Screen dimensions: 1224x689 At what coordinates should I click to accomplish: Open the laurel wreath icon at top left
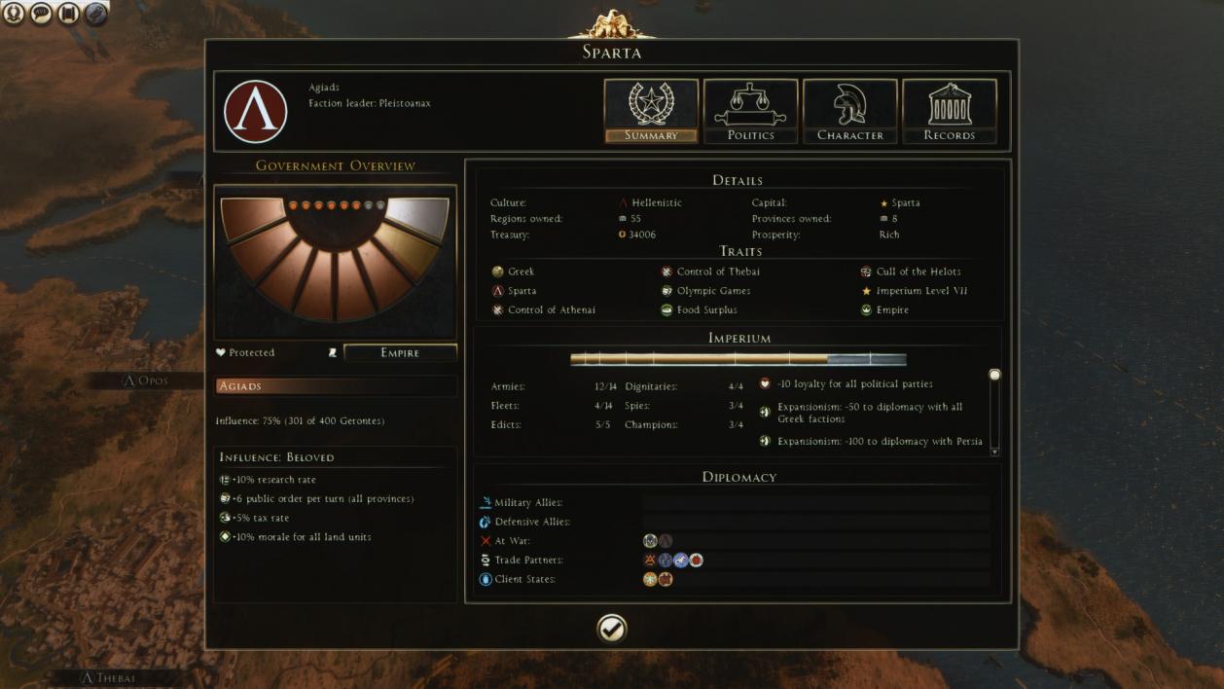pos(14,13)
